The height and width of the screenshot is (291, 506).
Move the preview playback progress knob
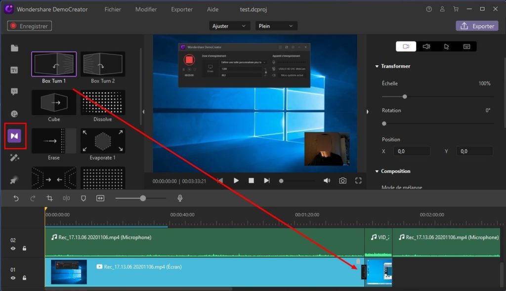coord(281,181)
